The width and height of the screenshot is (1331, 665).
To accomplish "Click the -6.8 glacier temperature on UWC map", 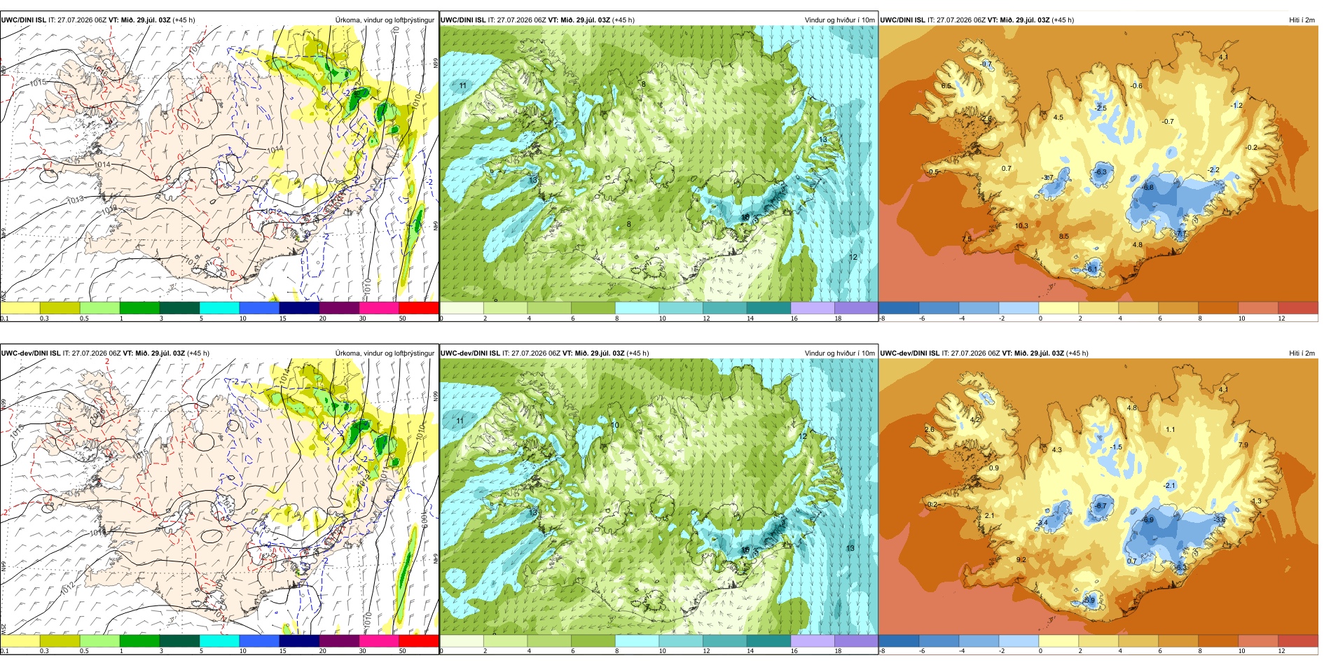I will [x=1147, y=188].
